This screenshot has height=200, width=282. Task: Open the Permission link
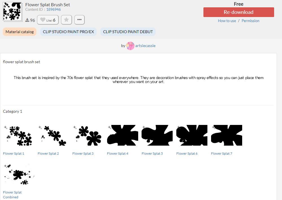(x=250, y=21)
